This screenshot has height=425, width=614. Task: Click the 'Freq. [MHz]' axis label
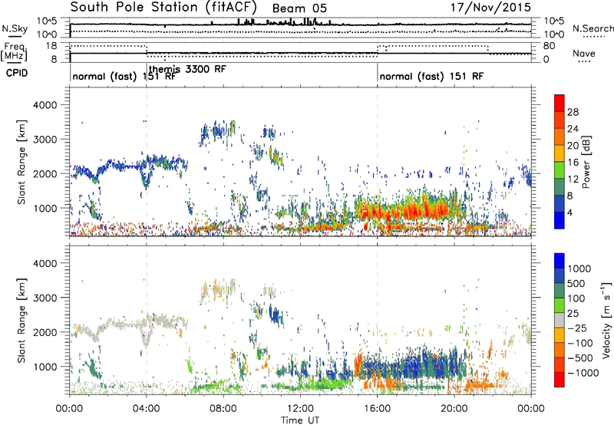(x=15, y=51)
